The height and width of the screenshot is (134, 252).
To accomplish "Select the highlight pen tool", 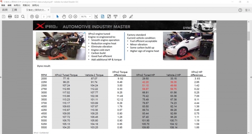I will click(131, 16).
